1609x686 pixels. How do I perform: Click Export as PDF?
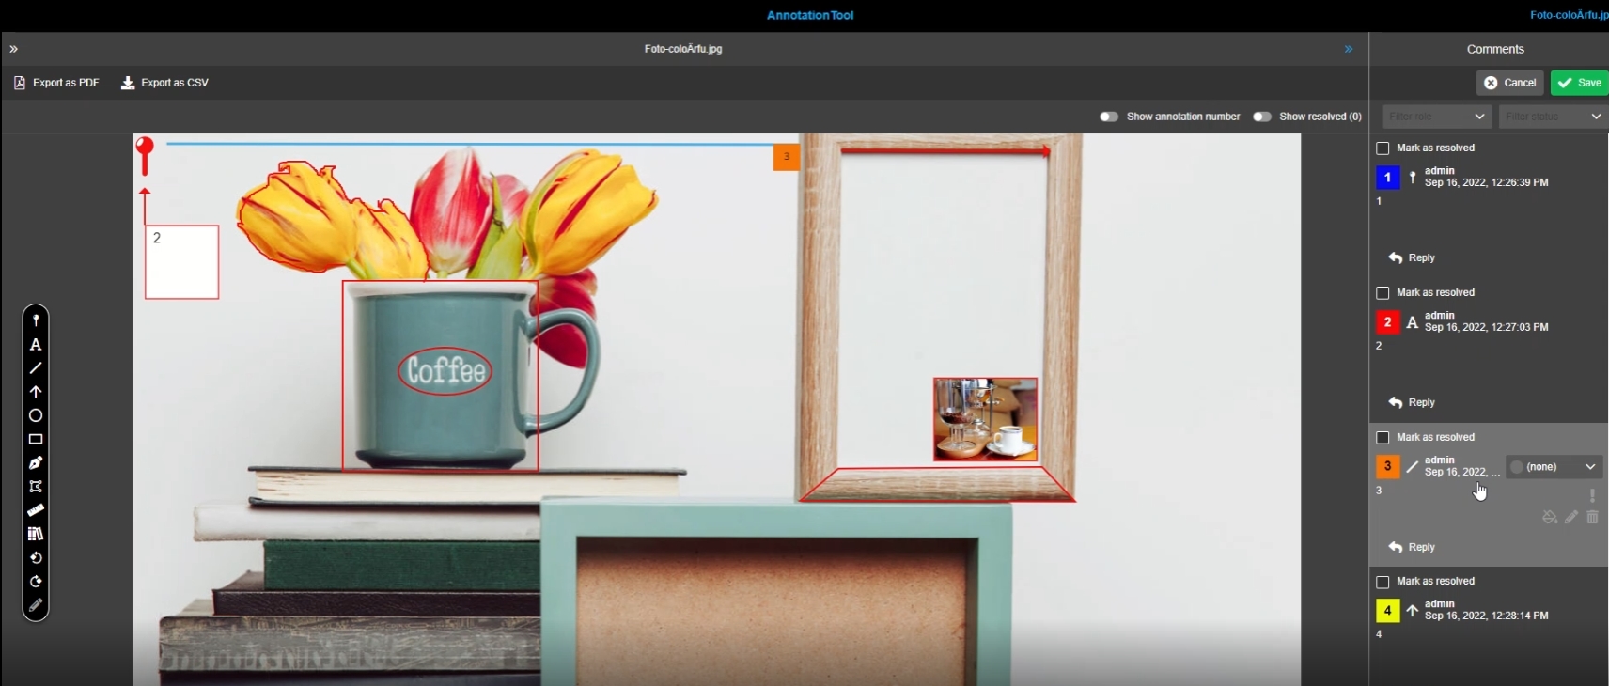pos(56,83)
